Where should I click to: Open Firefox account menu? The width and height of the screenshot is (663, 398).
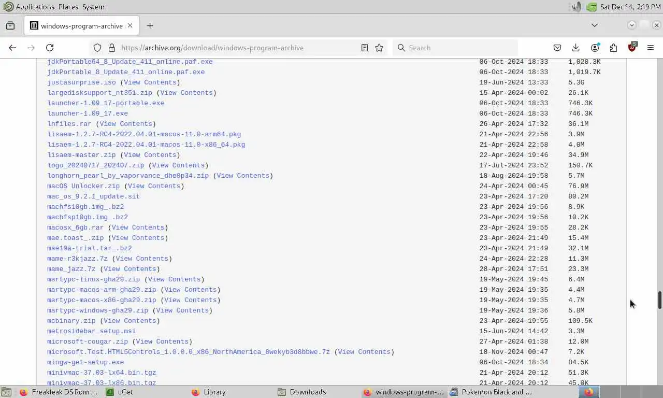click(x=595, y=48)
